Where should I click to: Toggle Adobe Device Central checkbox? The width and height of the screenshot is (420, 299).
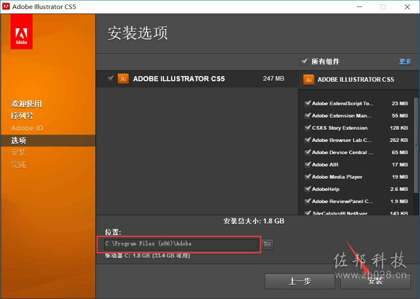point(308,152)
